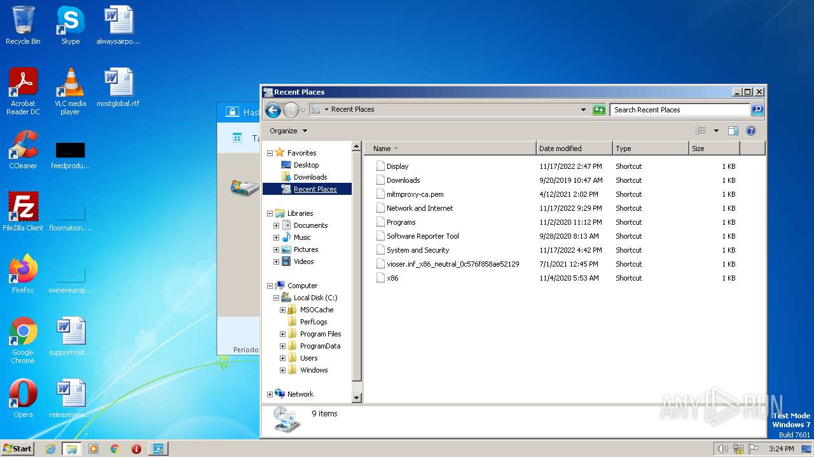Expand the Program Files folder node
Screen dimensions: 814x457
point(282,334)
